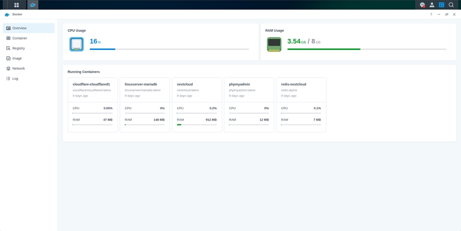Open the phpmyadmin container name
Viewport: 461px width, 231px height.
239,85
